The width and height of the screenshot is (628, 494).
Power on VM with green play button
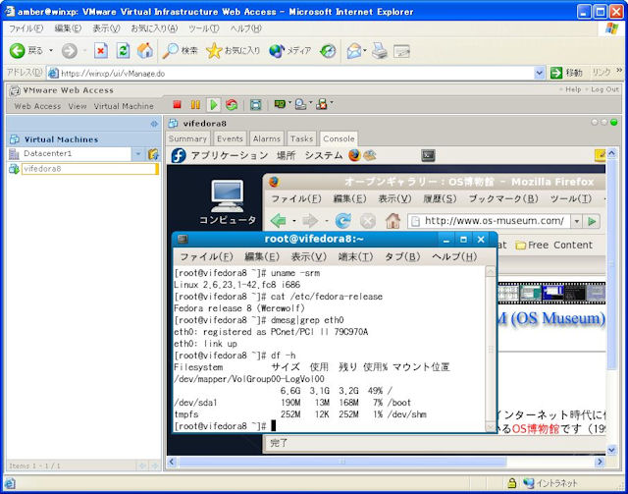coord(214,105)
